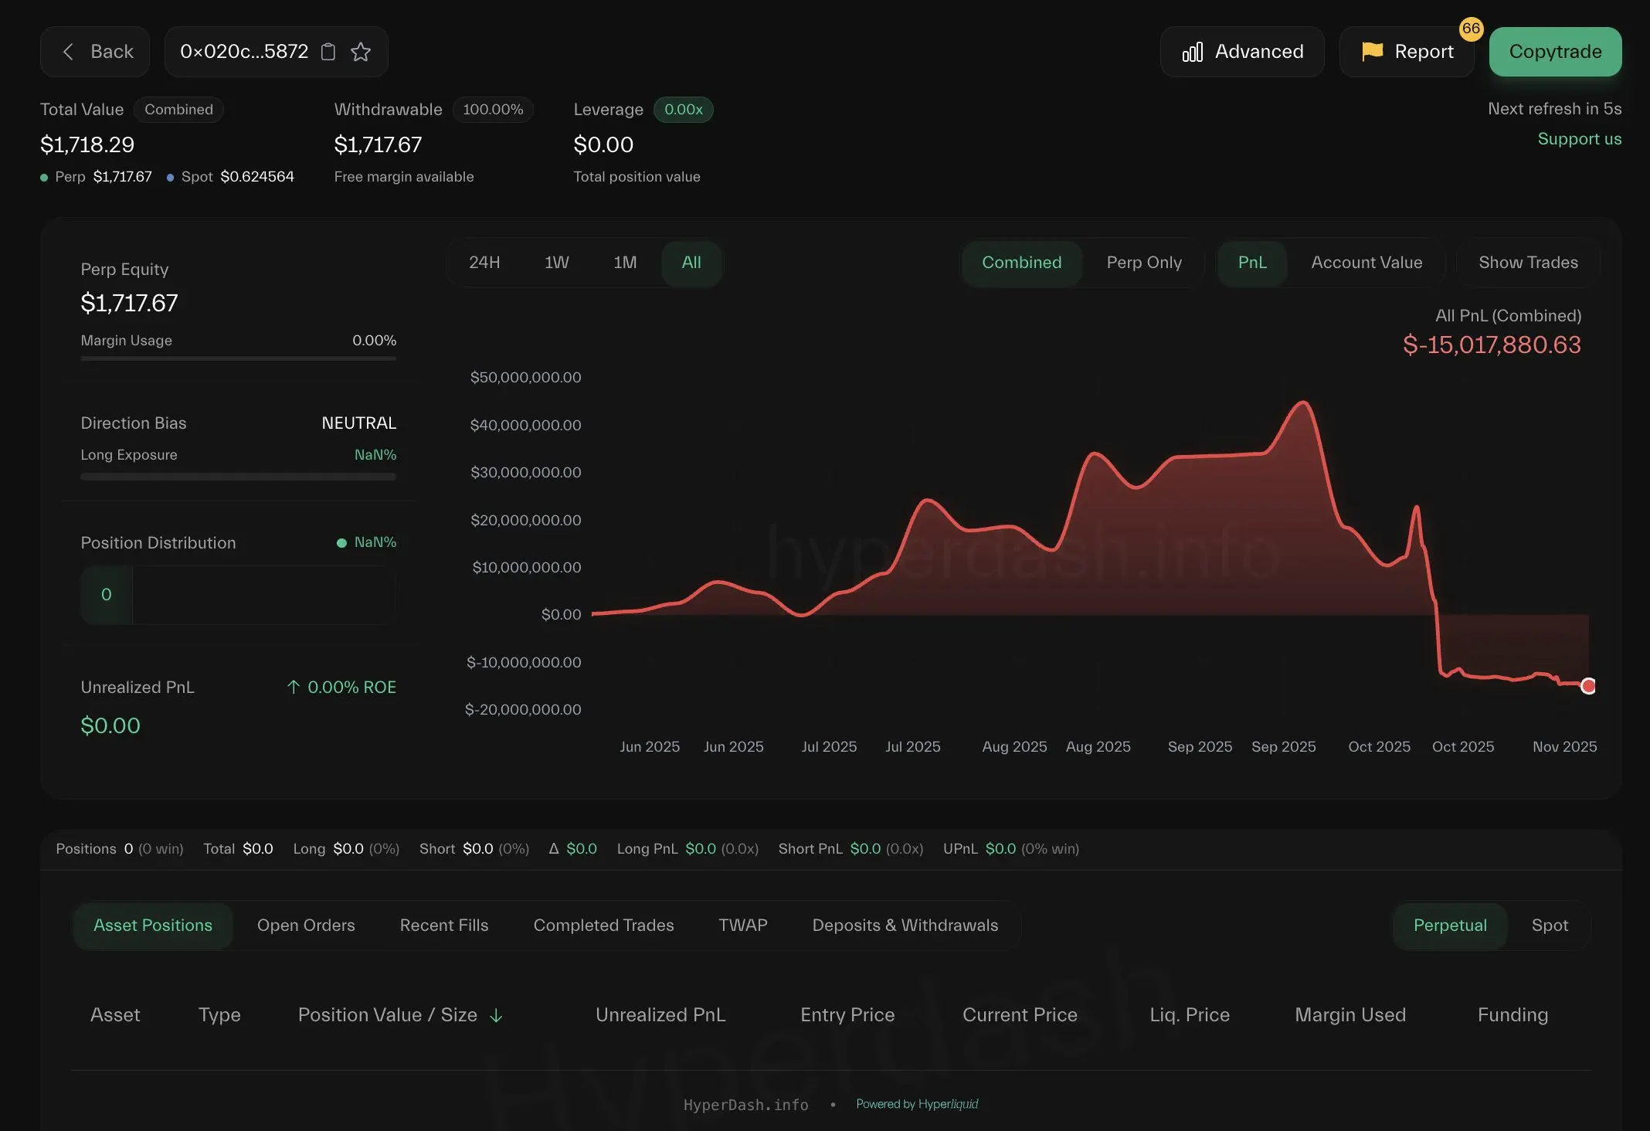Switch positions table to Spot
Screen dimensions: 1650x1131
[1550, 926]
